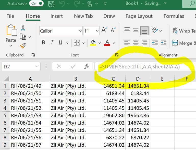
Task: Open Customize Quick Access Toolbar menu
Action: [105, 4]
